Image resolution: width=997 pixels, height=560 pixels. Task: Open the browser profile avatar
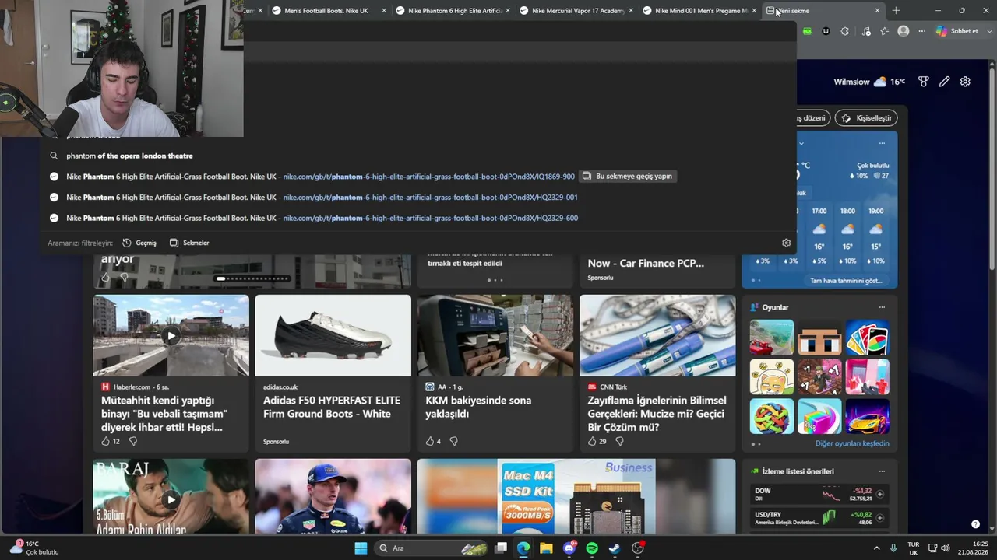click(x=904, y=31)
